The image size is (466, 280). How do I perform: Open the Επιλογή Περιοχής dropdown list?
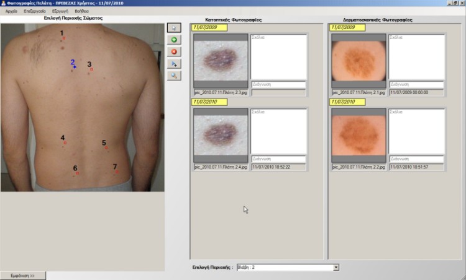336,267
